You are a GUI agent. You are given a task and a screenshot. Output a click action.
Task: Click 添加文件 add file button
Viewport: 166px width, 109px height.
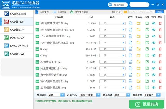pyautogui.click(x=42, y=12)
